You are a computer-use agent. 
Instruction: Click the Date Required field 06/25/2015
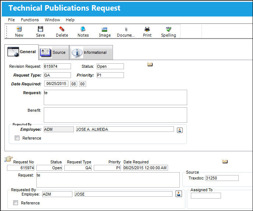[x=56, y=84]
